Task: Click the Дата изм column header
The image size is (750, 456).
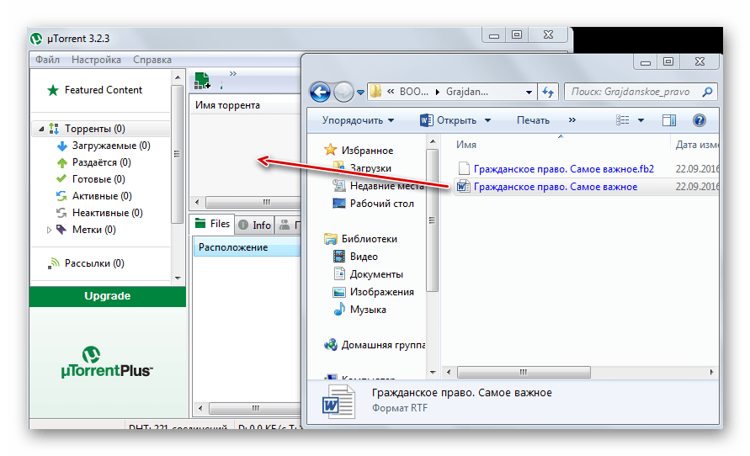Action: coord(696,145)
